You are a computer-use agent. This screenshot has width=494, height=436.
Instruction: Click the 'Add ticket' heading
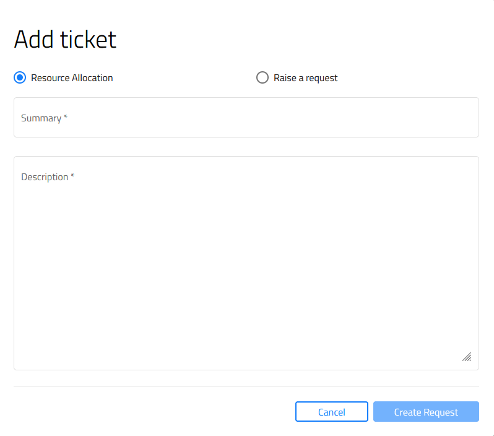pyautogui.click(x=65, y=40)
